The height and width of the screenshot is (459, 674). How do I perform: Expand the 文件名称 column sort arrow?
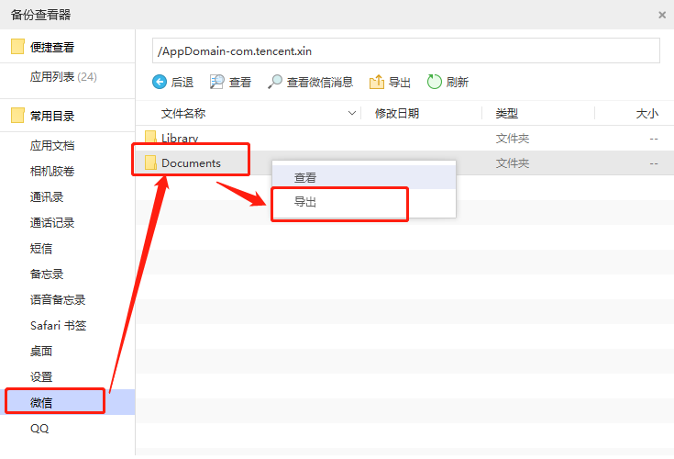(352, 113)
